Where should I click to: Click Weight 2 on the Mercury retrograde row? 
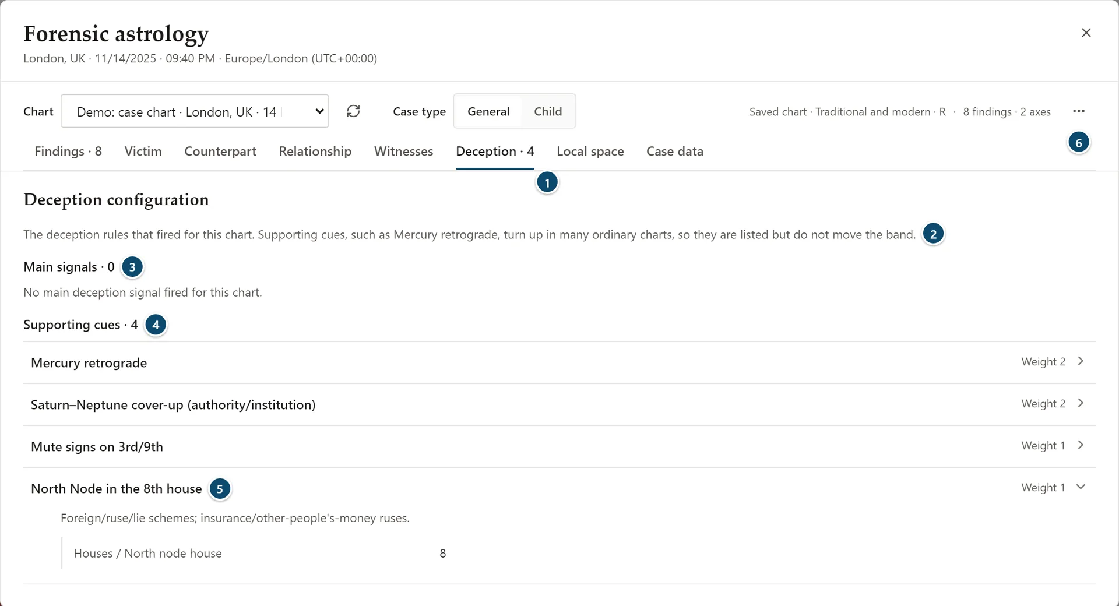(1043, 362)
